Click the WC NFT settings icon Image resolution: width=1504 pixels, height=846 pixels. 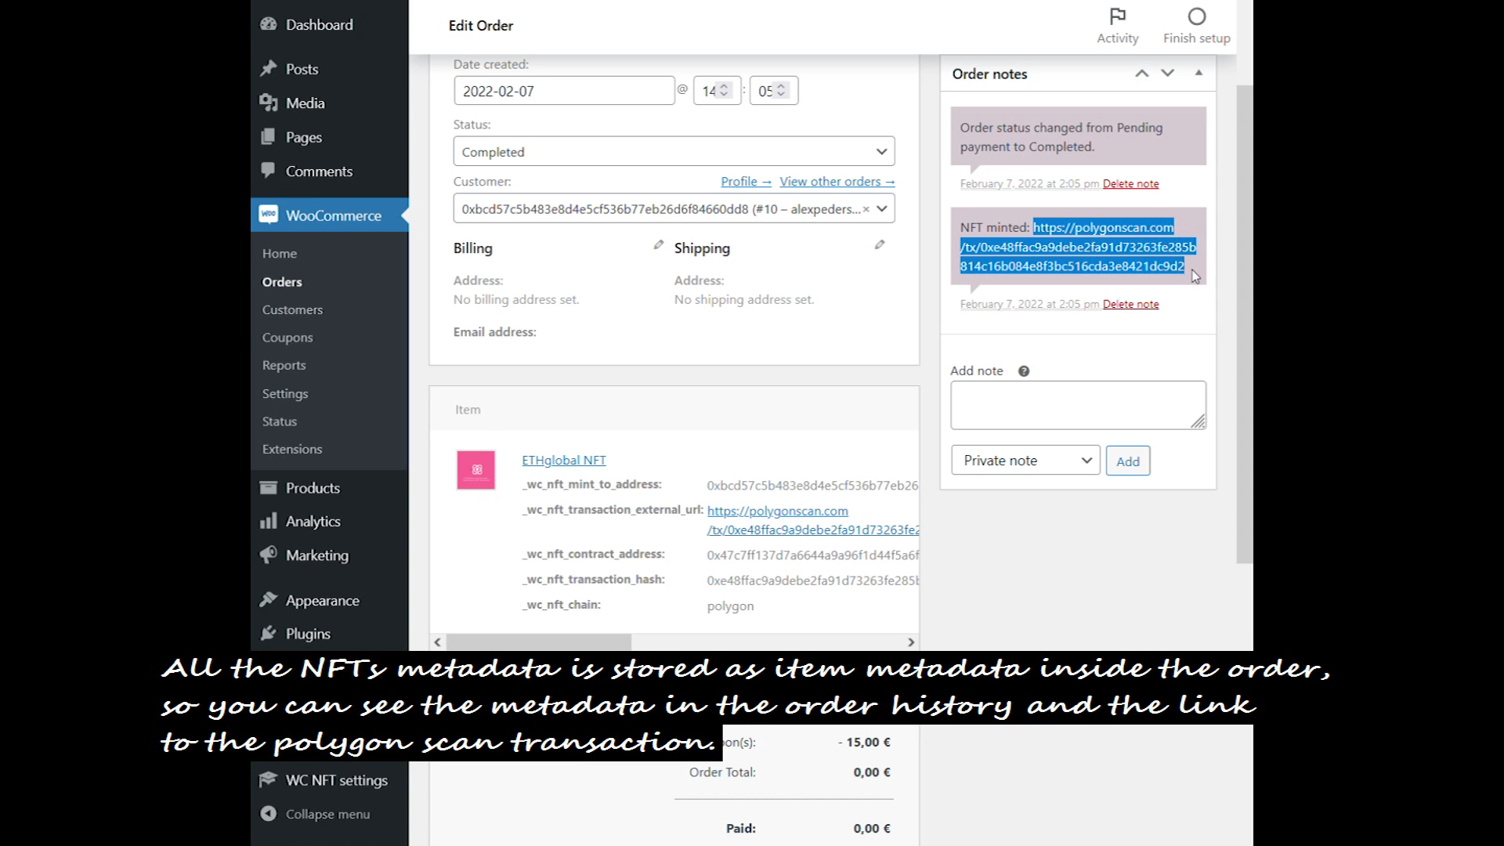pyautogui.click(x=269, y=779)
